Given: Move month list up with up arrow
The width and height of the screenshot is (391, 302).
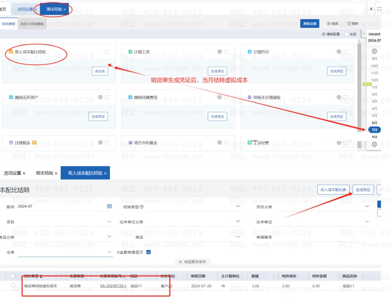Looking at the screenshot, I should [374, 51].
